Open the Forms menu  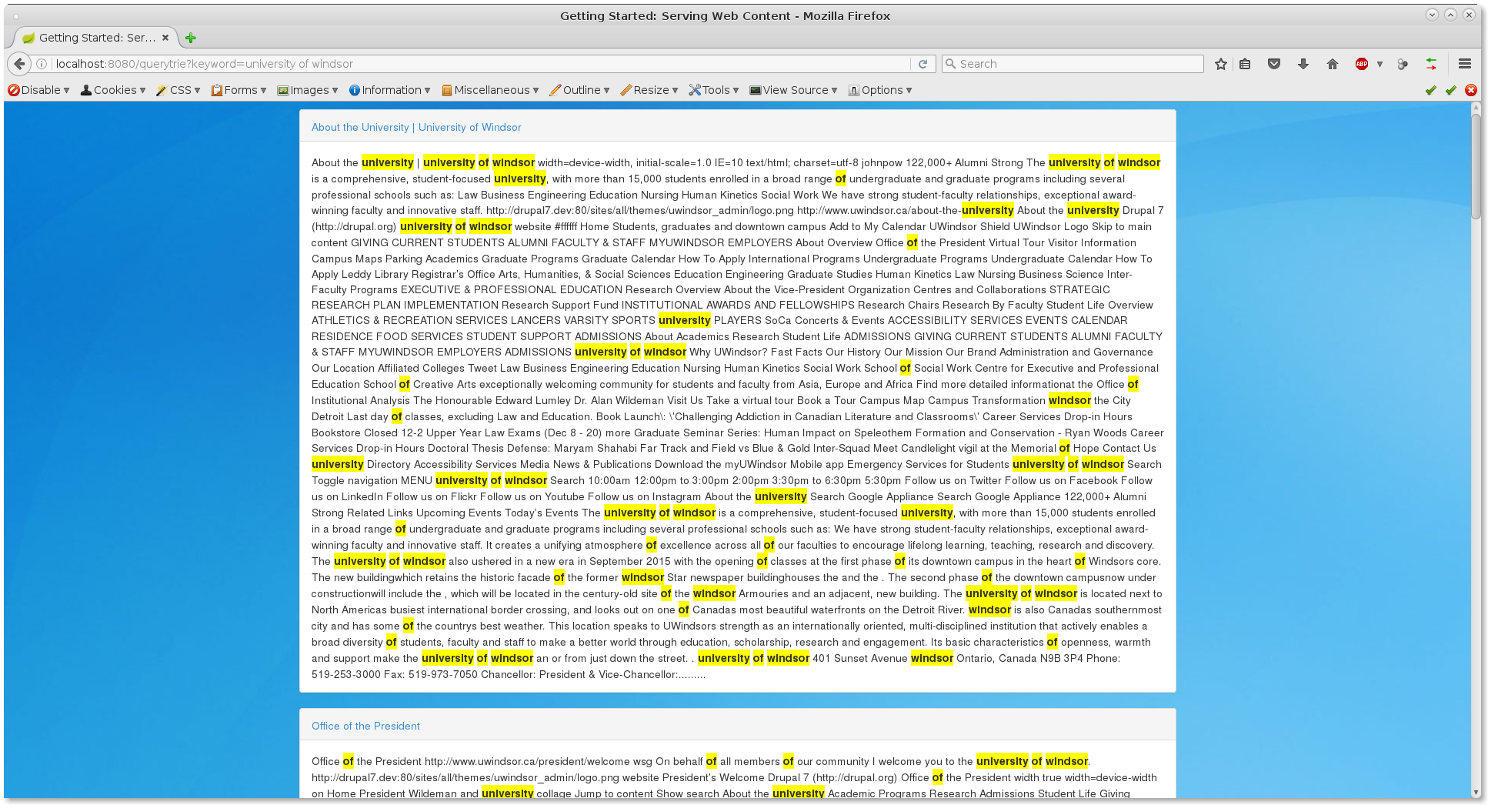point(239,90)
